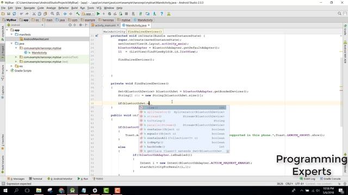
Task: Collapse the java folder node
Action: click(x=11, y=43)
